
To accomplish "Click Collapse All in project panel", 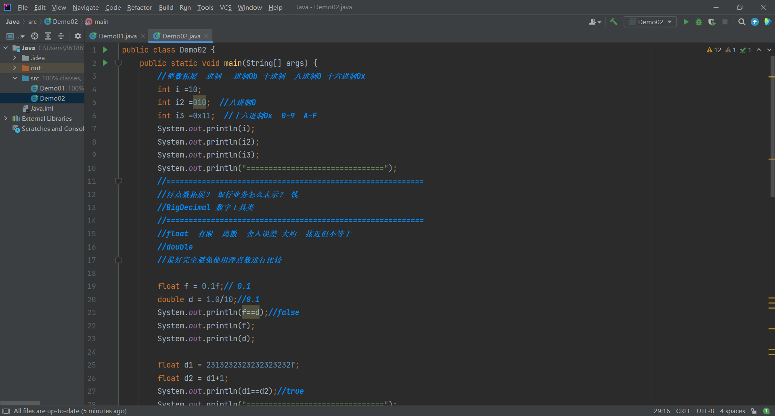I will point(61,36).
